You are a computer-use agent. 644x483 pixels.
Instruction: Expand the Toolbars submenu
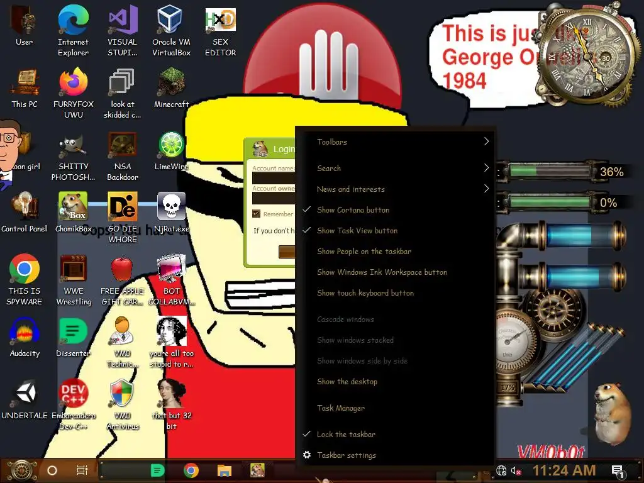[396, 142]
